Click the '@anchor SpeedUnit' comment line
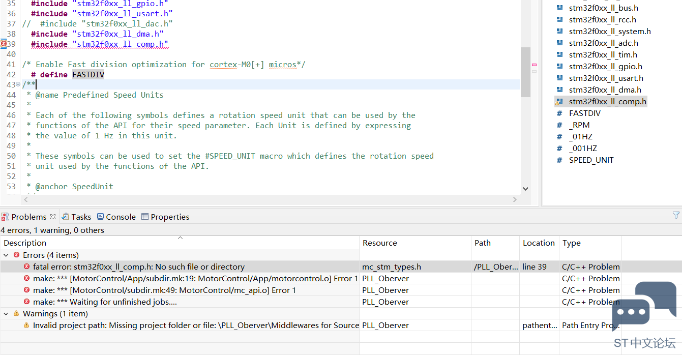The height and width of the screenshot is (355, 682). (70, 187)
